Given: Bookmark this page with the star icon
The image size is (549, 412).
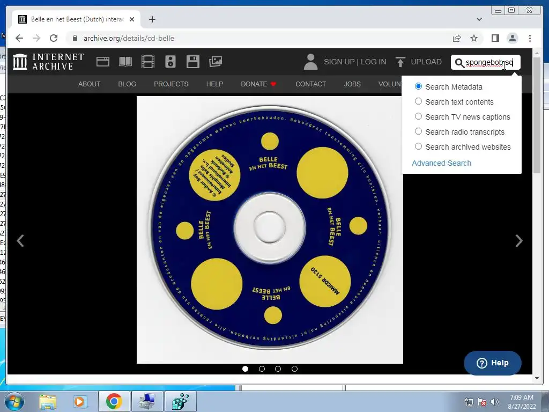Looking at the screenshot, I should [x=474, y=38].
